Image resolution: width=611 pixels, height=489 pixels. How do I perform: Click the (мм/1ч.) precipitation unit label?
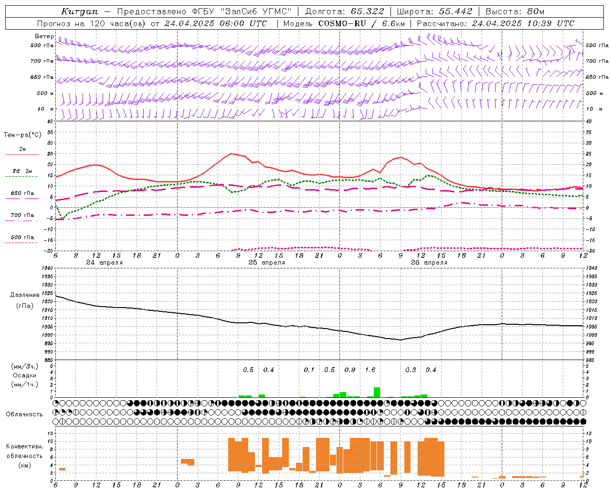[25, 384]
